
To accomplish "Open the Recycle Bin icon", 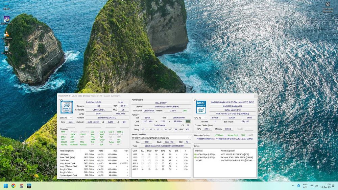I will click(x=6, y=50).
